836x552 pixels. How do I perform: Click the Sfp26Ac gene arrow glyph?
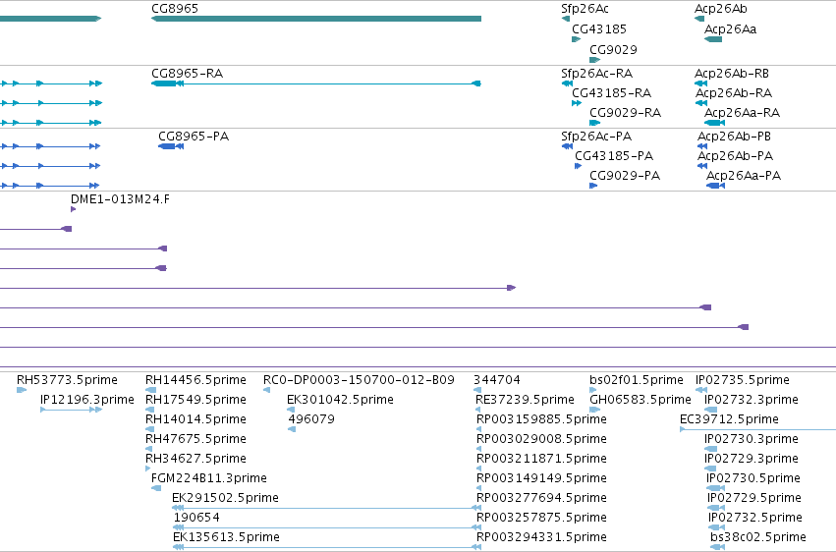tap(566, 19)
